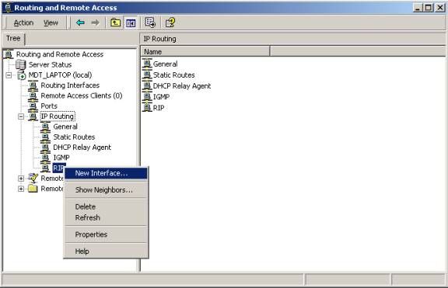Viewport: 448px width, 288px height.
Task: Maximize the Routing and Remote Access window
Action: pos(428,8)
